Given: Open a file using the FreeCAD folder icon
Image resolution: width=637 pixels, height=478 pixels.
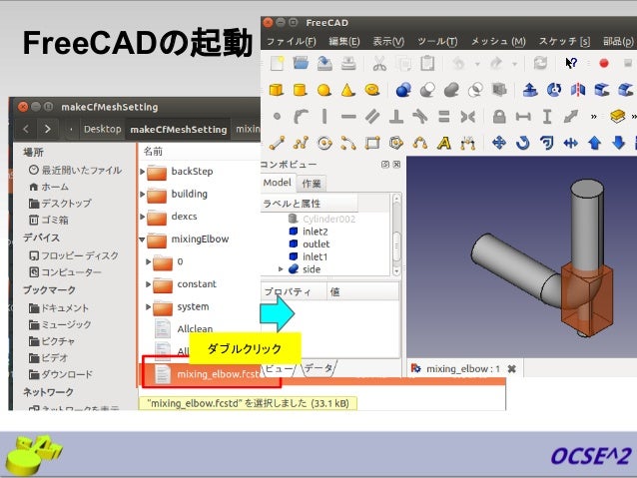Looking at the screenshot, I should [301, 63].
